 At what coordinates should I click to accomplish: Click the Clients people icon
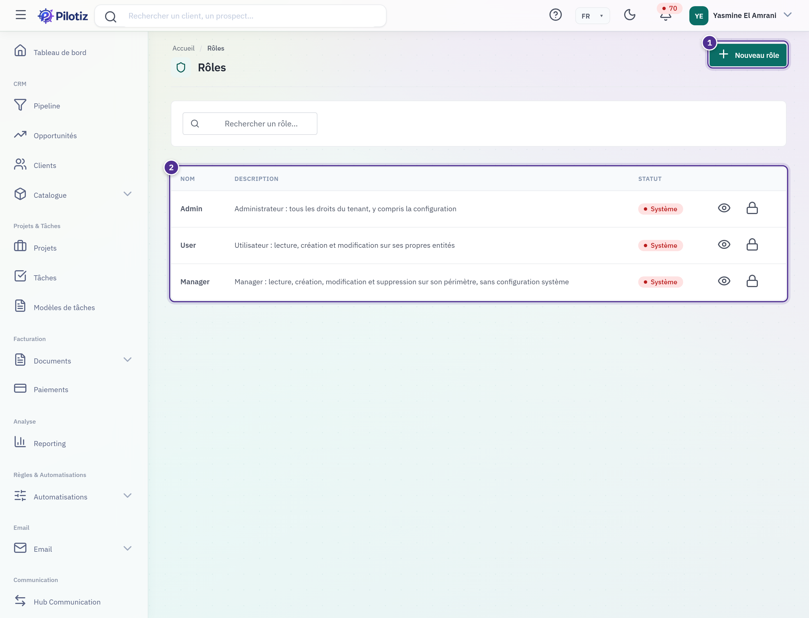click(20, 164)
